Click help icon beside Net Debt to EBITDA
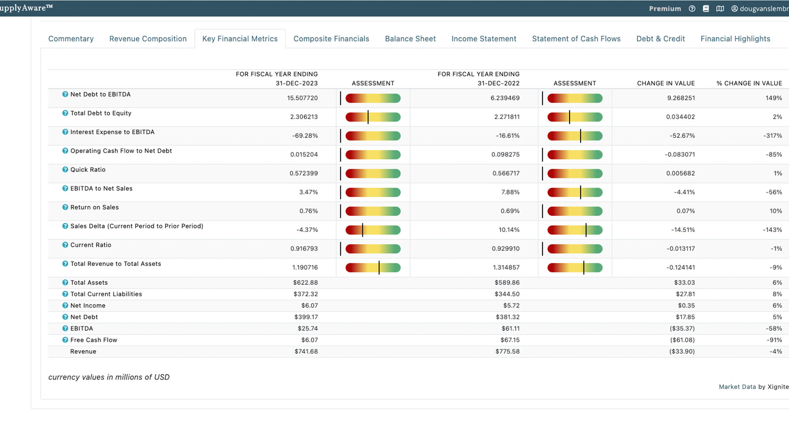The width and height of the screenshot is (789, 444). [x=65, y=94]
